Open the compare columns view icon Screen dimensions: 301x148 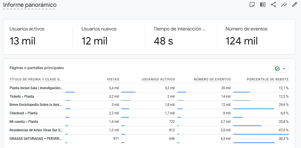(263, 5)
